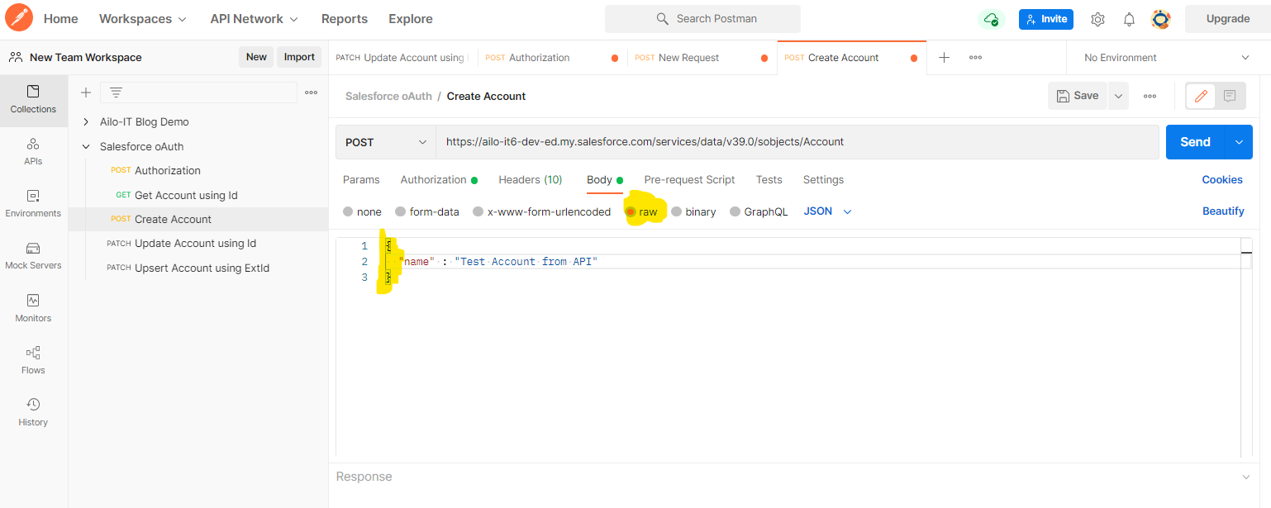Click the Beautify link

pyautogui.click(x=1223, y=211)
